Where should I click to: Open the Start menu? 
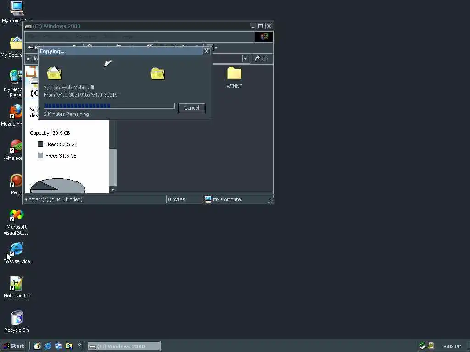(14, 346)
